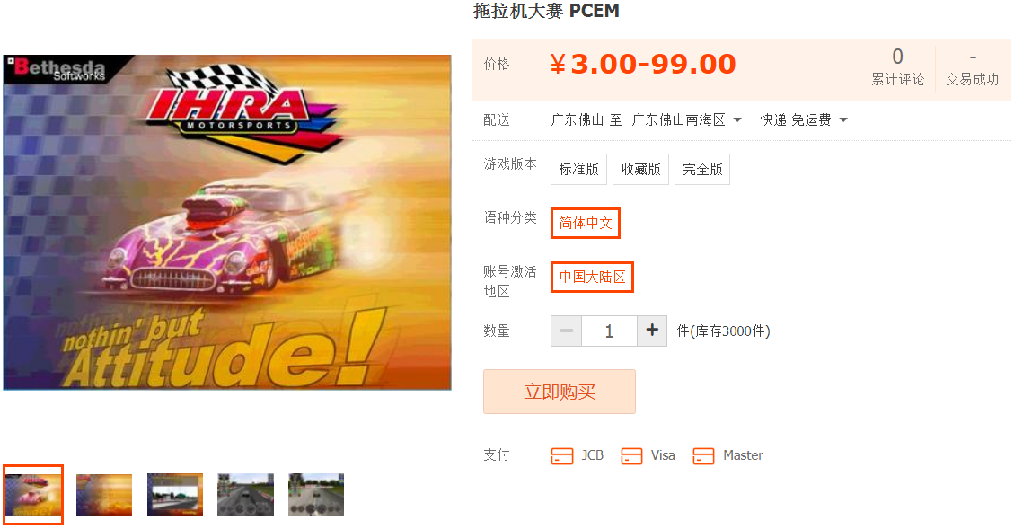The width and height of the screenshot is (1014, 529).
Task: Select the 收藏版 game version option
Action: 641,170
